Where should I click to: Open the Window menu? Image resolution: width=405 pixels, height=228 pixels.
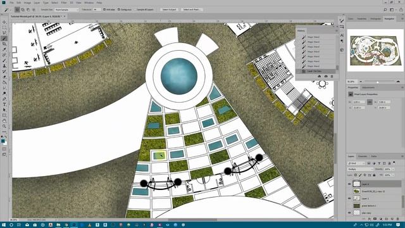coord(89,3)
